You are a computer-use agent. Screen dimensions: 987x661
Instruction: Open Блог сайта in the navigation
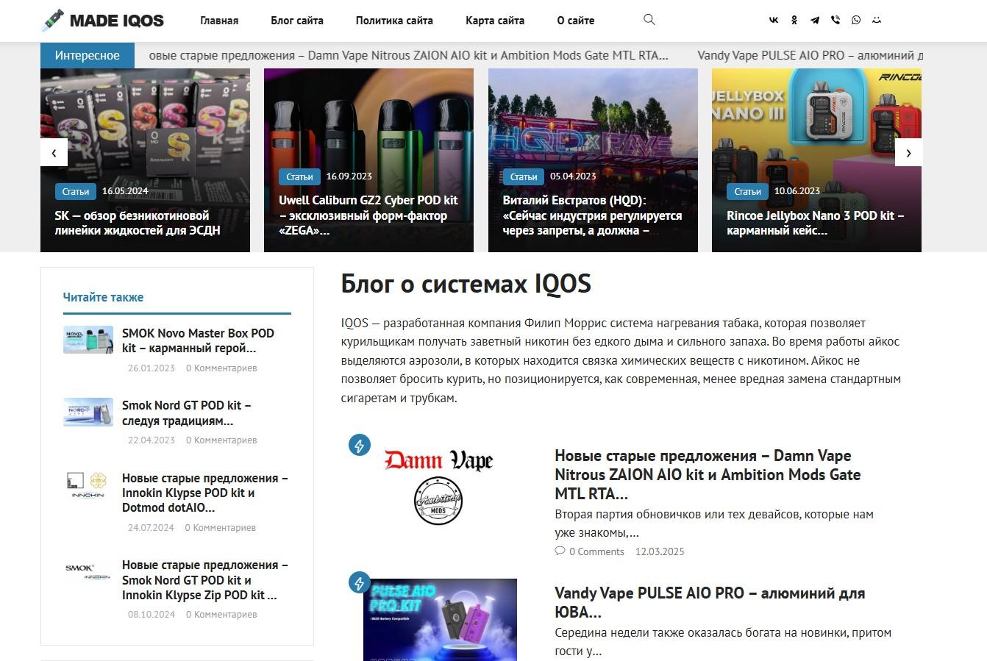coord(297,21)
